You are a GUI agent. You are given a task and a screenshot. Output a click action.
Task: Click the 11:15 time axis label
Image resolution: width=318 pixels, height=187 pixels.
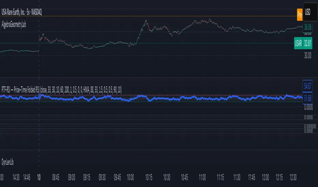tap(220, 177)
